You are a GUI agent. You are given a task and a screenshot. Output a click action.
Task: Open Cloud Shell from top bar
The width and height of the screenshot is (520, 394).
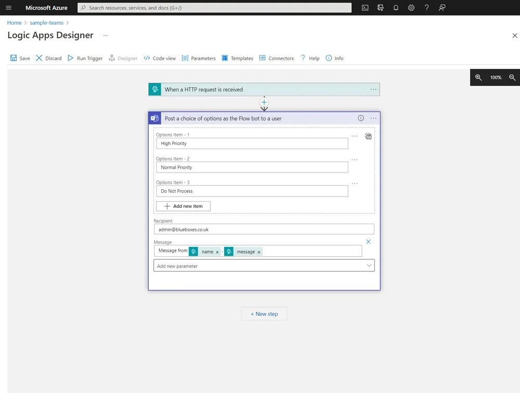tap(365, 8)
